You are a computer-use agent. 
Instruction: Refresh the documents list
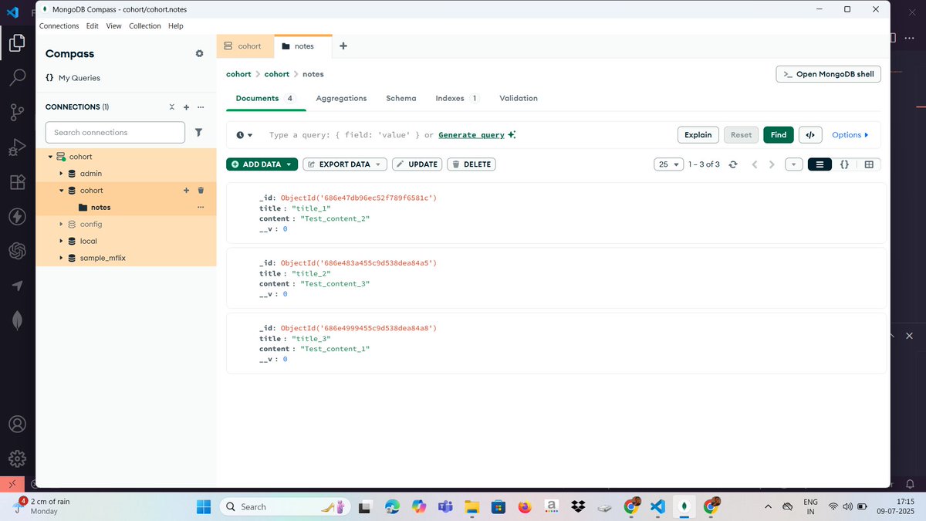733,164
